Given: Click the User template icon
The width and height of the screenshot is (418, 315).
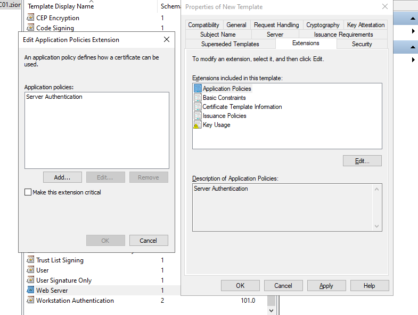Looking at the screenshot, I should (x=31, y=270).
